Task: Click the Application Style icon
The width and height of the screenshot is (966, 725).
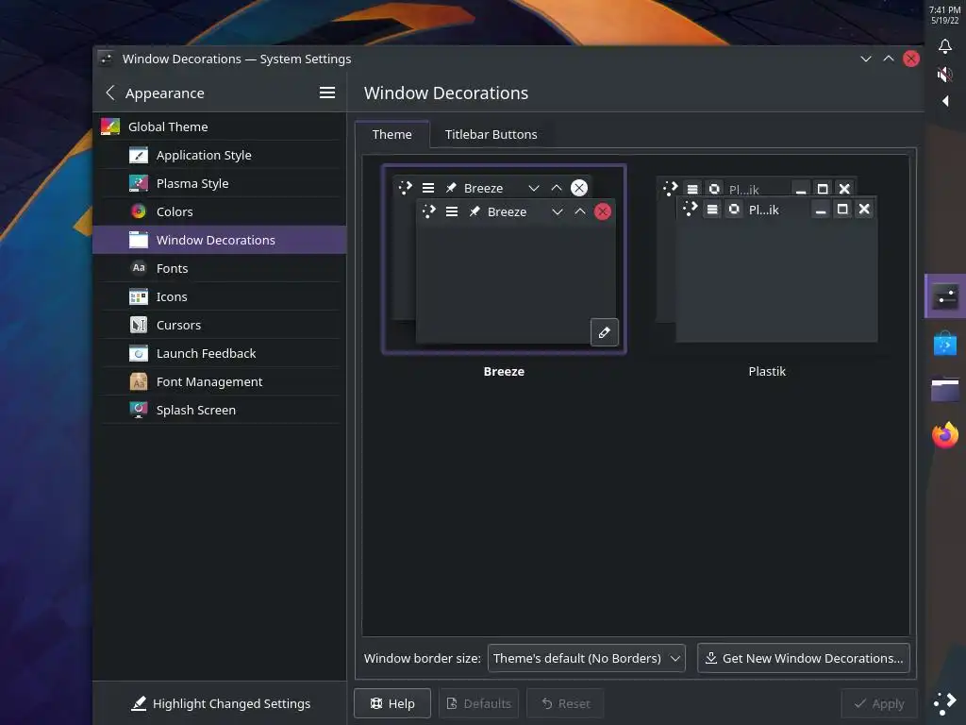Action: [x=139, y=156]
